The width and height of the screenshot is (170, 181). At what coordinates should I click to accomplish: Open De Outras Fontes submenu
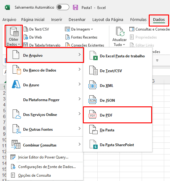pos(45,129)
